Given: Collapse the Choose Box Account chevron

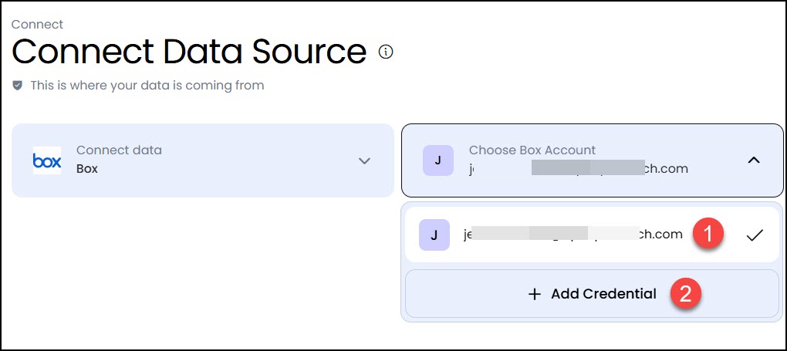Looking at the screenshot, I should 754,160.
